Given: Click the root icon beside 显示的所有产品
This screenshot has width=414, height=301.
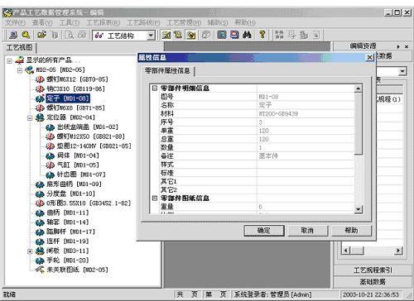Looking at the screenshot, I should pyautogui.click(x=19, y=60).
